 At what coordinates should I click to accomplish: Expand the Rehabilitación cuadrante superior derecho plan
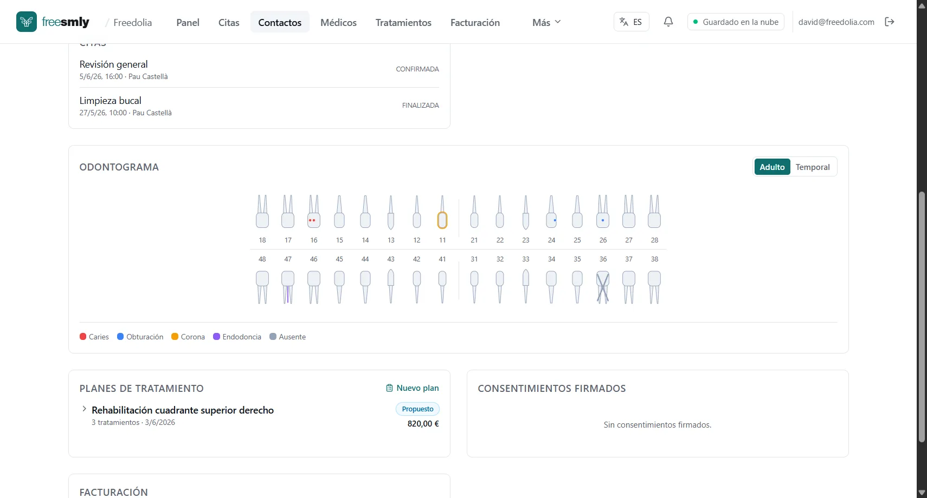click(84, 409)
